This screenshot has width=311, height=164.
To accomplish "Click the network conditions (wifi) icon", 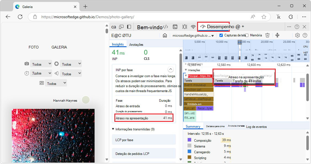I will (194, 26).
